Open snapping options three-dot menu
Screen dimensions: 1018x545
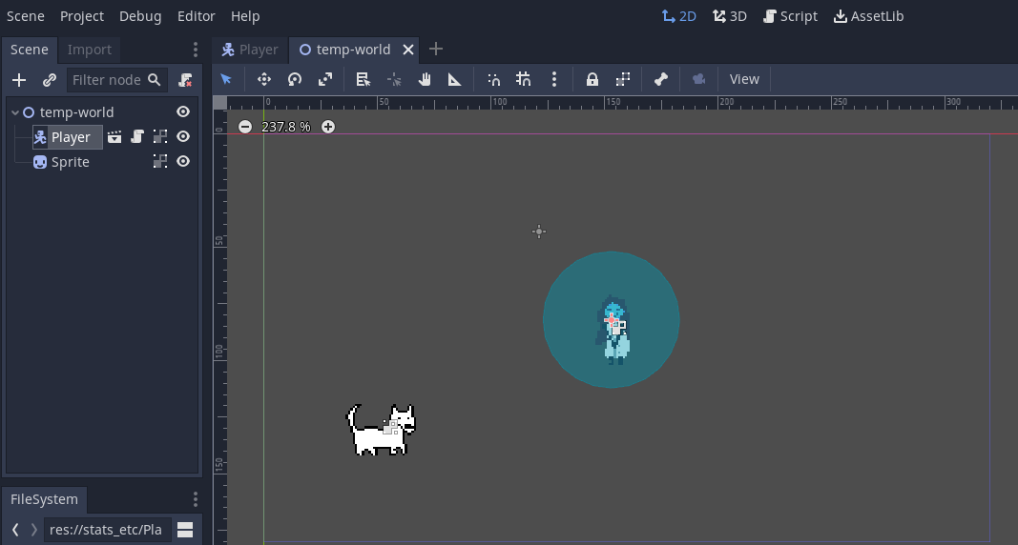[553, 79]
